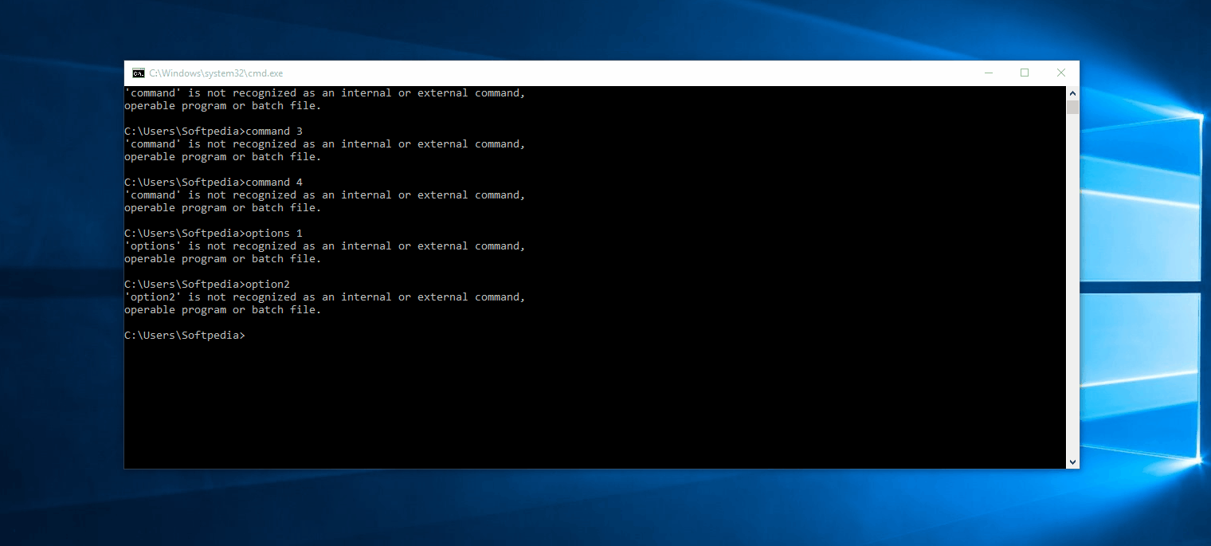Click the scrollbar up arrow
Image resolution: width=1211 pixels, height=546 pixels.
1072,93
